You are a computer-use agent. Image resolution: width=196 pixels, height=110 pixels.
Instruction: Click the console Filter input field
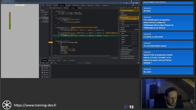[65, 63]
